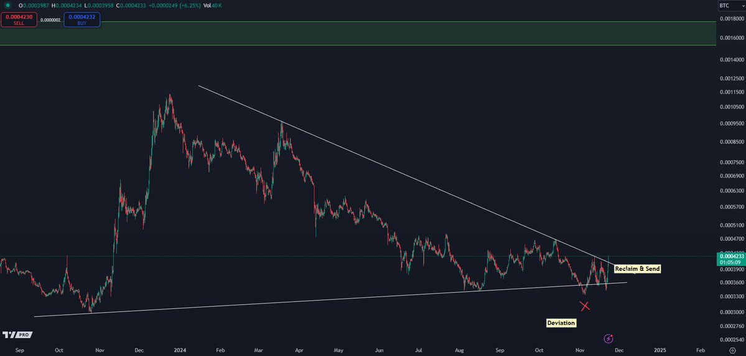Screen dimensions: 746x356
Task: Click the 2025 time axis label
Action: tap(660, 350)
